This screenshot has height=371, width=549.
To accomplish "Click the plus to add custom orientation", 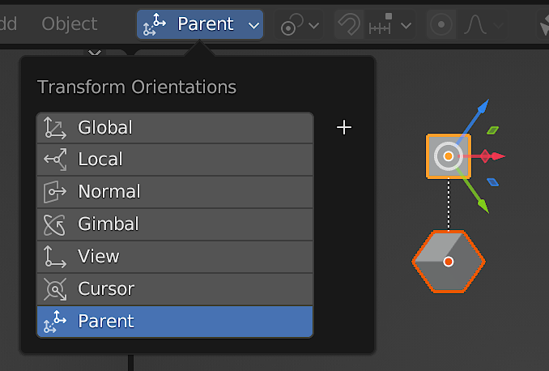I will 344,127.
